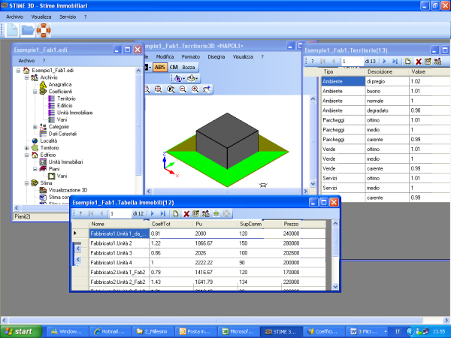Toggle the ABS mode button
Screen dimensions: 451x338
[x=160, y=67]
